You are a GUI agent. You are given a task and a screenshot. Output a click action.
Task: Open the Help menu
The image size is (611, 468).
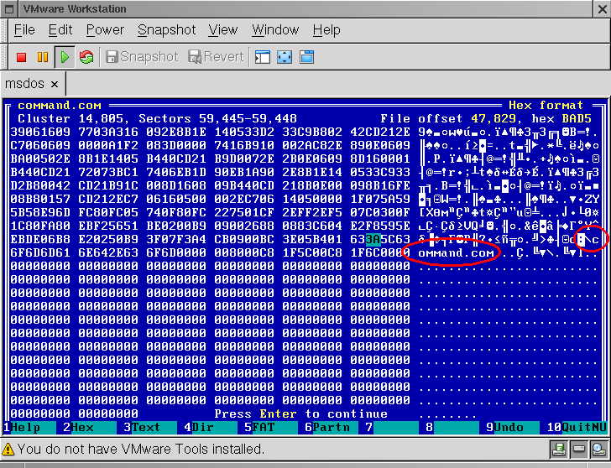point(326,30)
